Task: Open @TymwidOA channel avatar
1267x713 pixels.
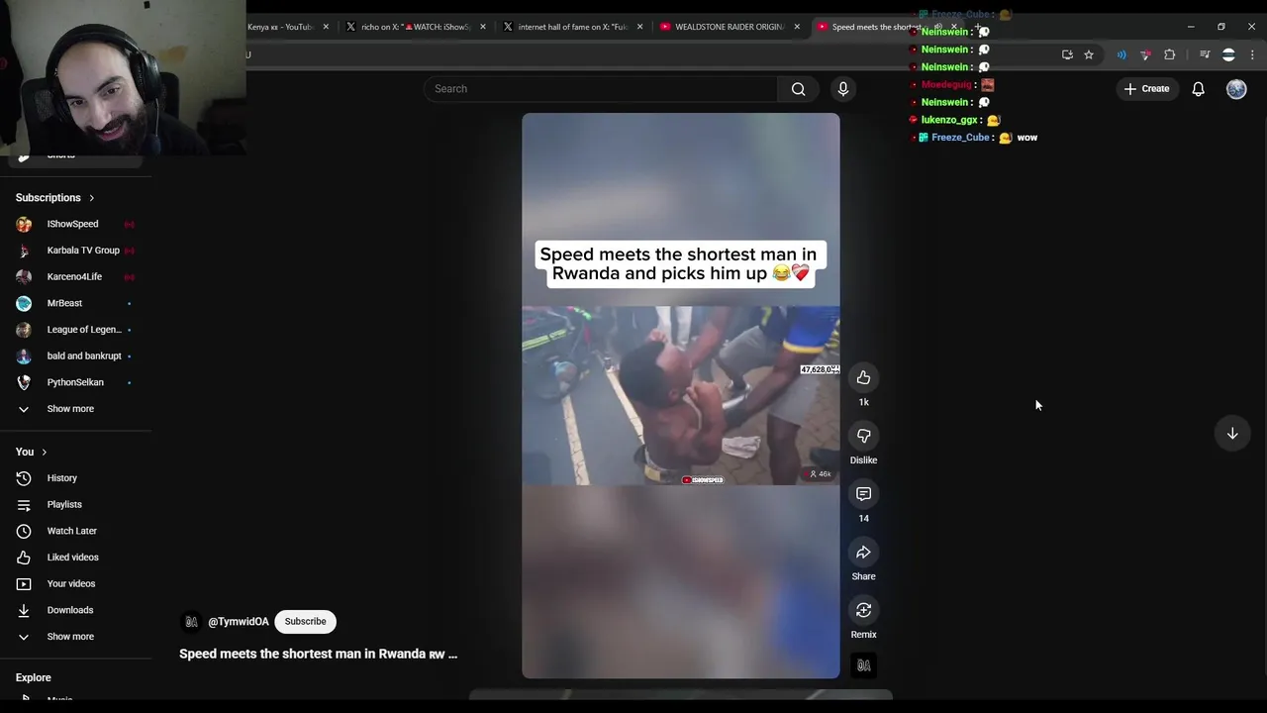Action: pos(191,622)
